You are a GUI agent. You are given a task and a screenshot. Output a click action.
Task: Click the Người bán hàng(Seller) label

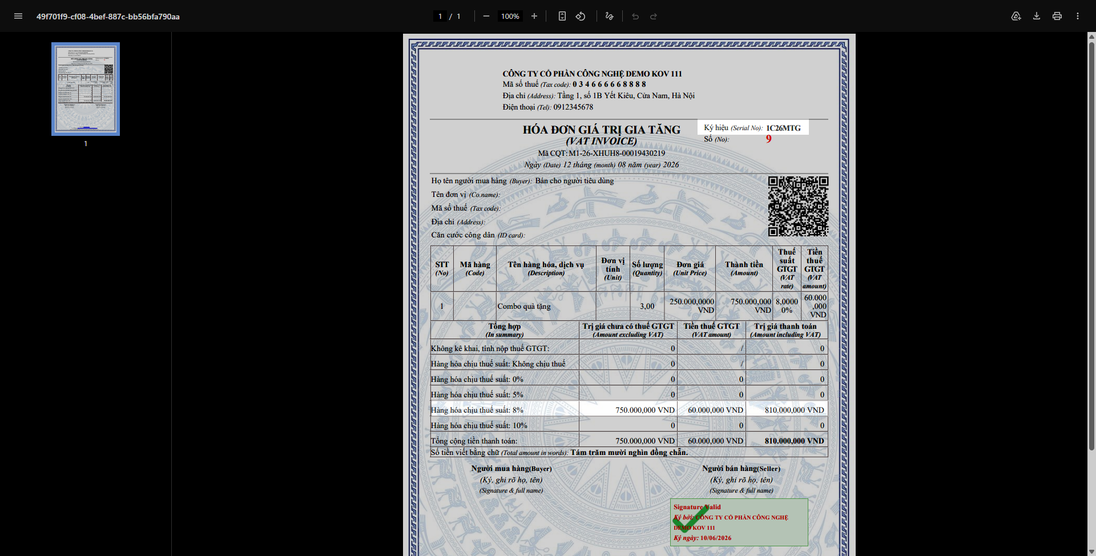point(741,468)
